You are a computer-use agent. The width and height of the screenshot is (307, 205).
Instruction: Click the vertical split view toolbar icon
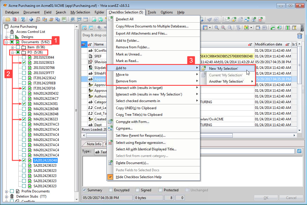288,27
